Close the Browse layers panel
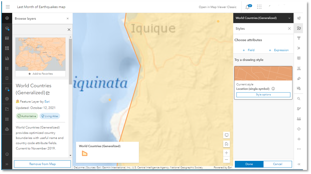The width and height of the screenshot is (311, 174). pyautogui.click(x=68, y=18)
